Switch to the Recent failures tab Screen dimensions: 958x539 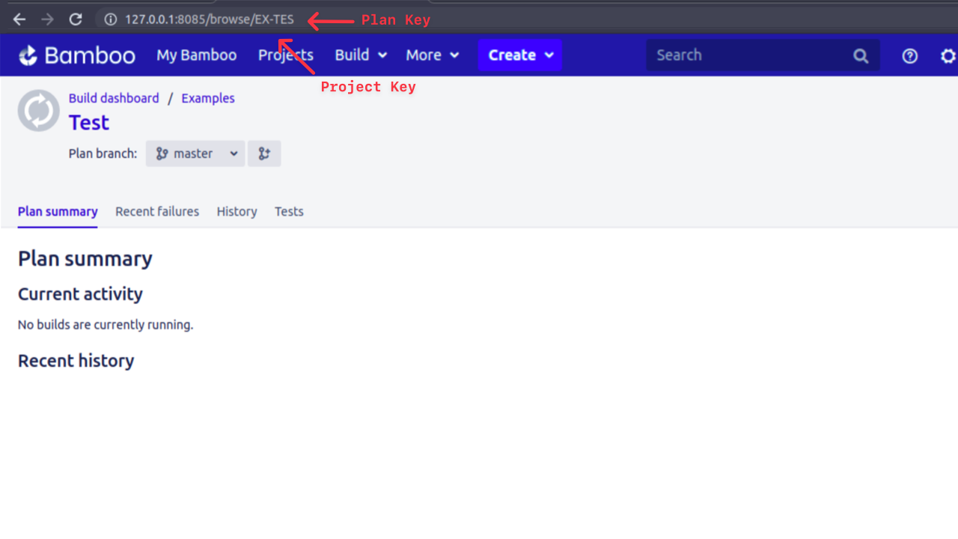click(157, 212)
